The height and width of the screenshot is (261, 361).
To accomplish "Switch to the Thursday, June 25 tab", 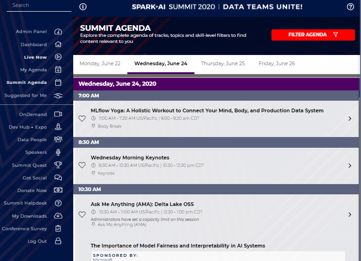I will coord(222,64).
